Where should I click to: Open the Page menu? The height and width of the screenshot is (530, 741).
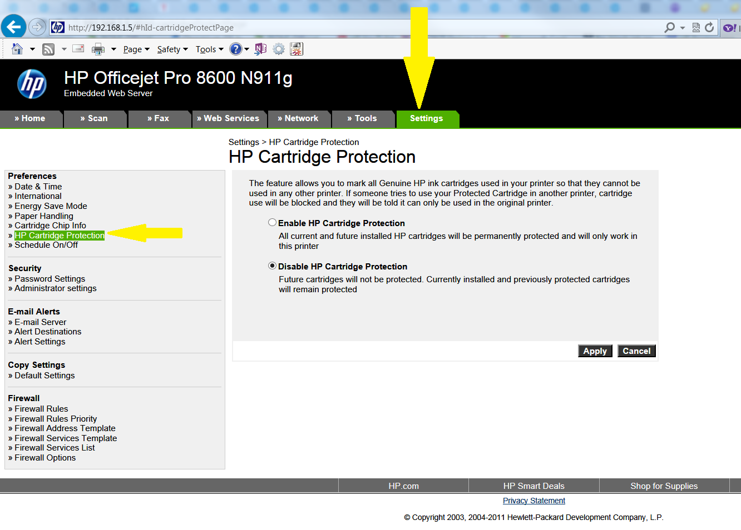point(136,49)
